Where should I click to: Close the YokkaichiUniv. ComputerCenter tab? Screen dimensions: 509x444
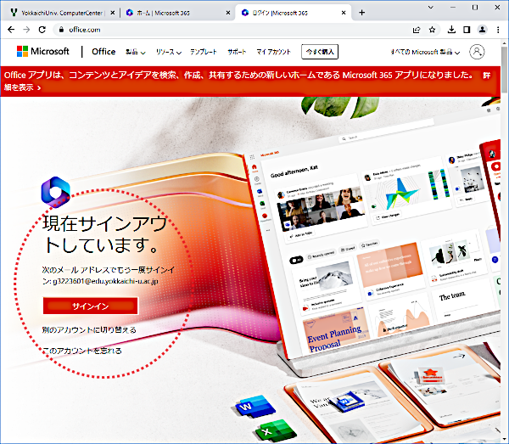tap(112, 13)
